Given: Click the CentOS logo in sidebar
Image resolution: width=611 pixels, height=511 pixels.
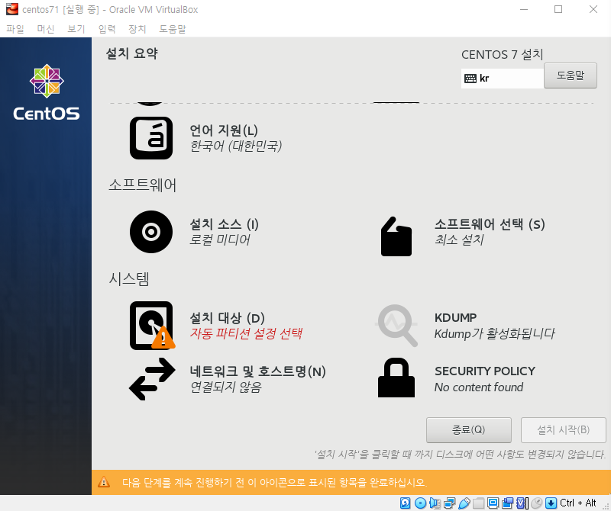Looking at the screenshot, I should click(x=47, y=92).
